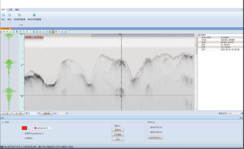Click the 导出 (Export) ribbon icon
The height and width of the screenshot is (149, 244).
pyautogui.click(x=9, y=16)
